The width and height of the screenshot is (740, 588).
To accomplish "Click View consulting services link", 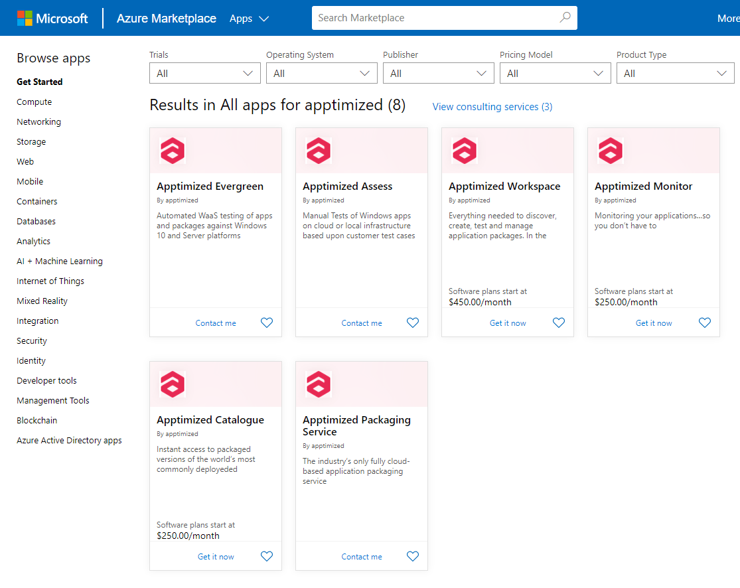I will point(492,106).
